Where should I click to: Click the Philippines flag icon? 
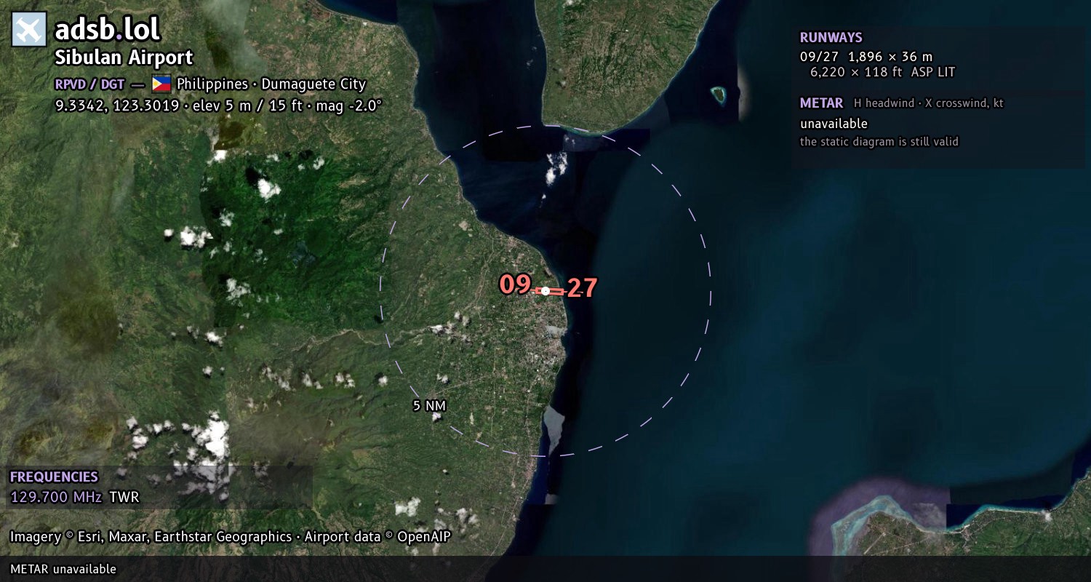(x=161, y=84)
